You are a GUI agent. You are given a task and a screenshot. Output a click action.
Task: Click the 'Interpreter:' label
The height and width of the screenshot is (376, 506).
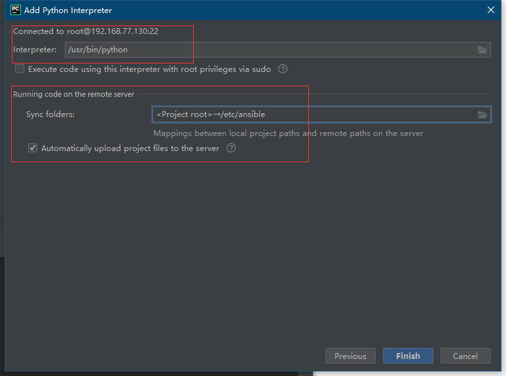pyautogui.click(x=35, y=50)
